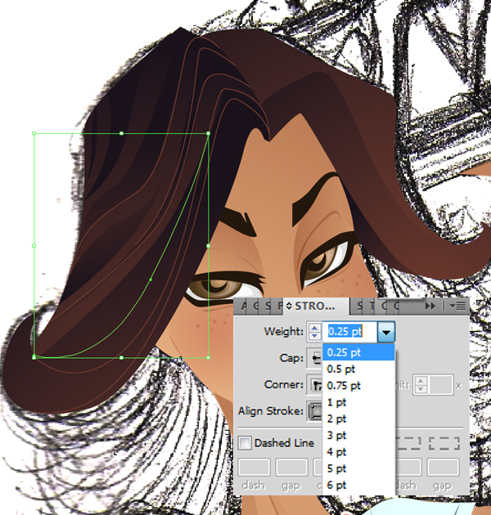Expand panel with the double-arrow icon
The width and height of the screenshot is (491, 515).
click(x=430, y=306)
